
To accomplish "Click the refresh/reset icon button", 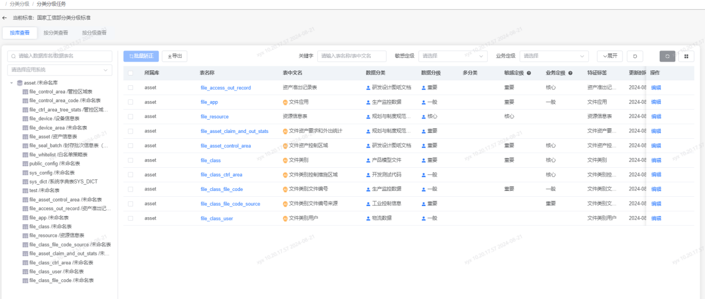I will (x=635, y=56).
